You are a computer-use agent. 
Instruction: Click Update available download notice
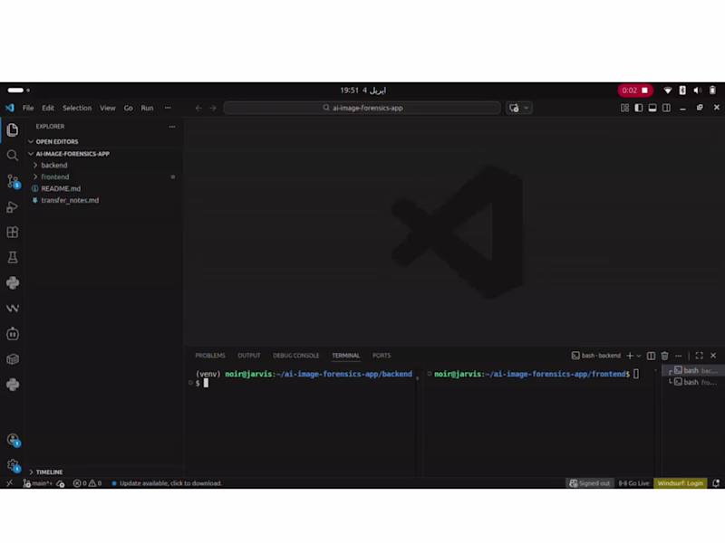point(167,483)
